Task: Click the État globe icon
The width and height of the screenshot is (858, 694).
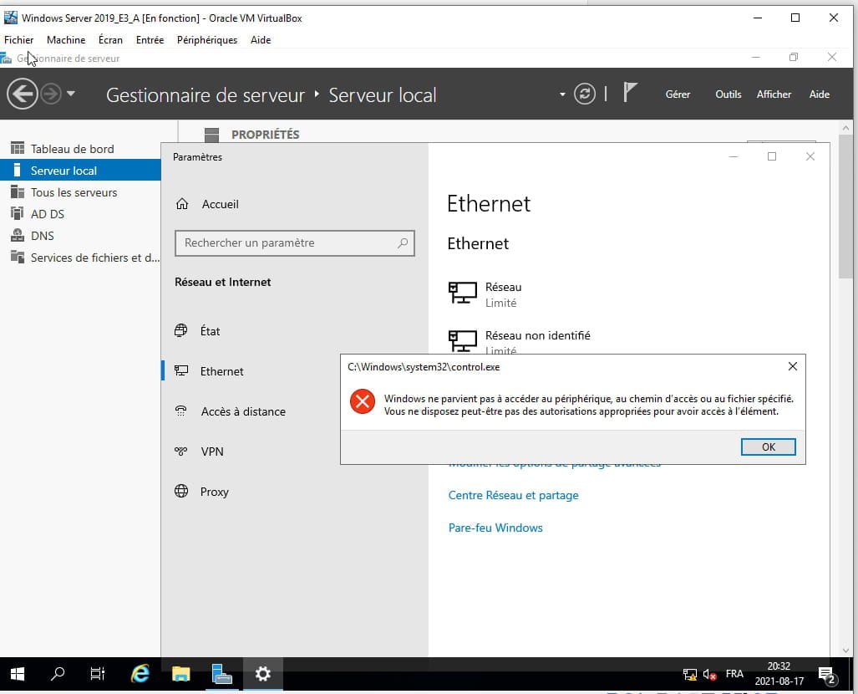Action: [x=180, y=330]
